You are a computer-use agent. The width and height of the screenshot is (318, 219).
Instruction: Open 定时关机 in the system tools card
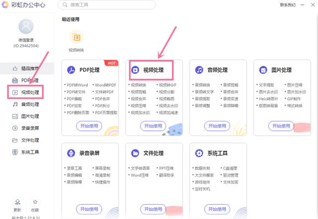(202, 189)
